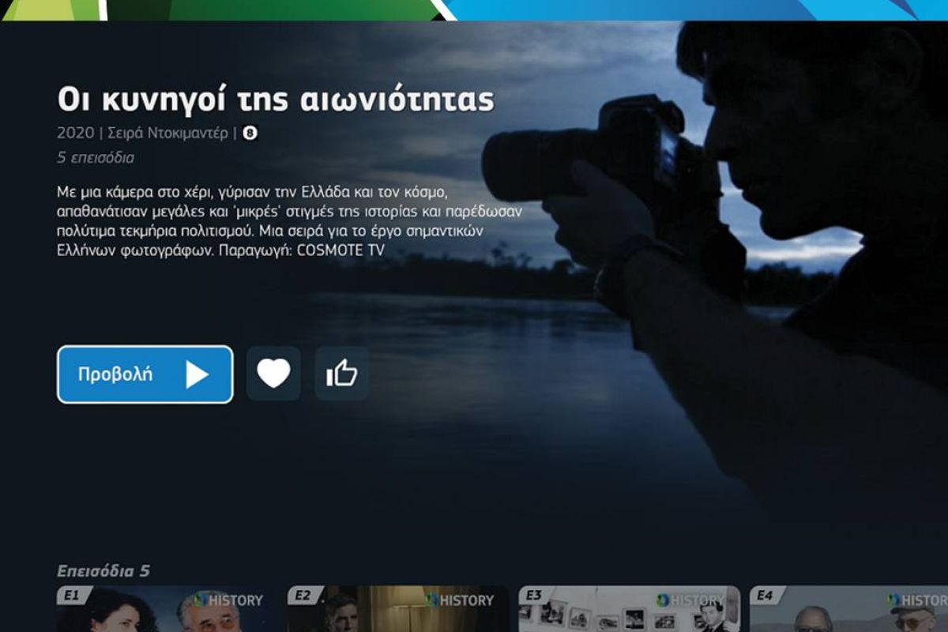Click the 2020 release year label
948x632 pixels.
click(x=75, y=134)
